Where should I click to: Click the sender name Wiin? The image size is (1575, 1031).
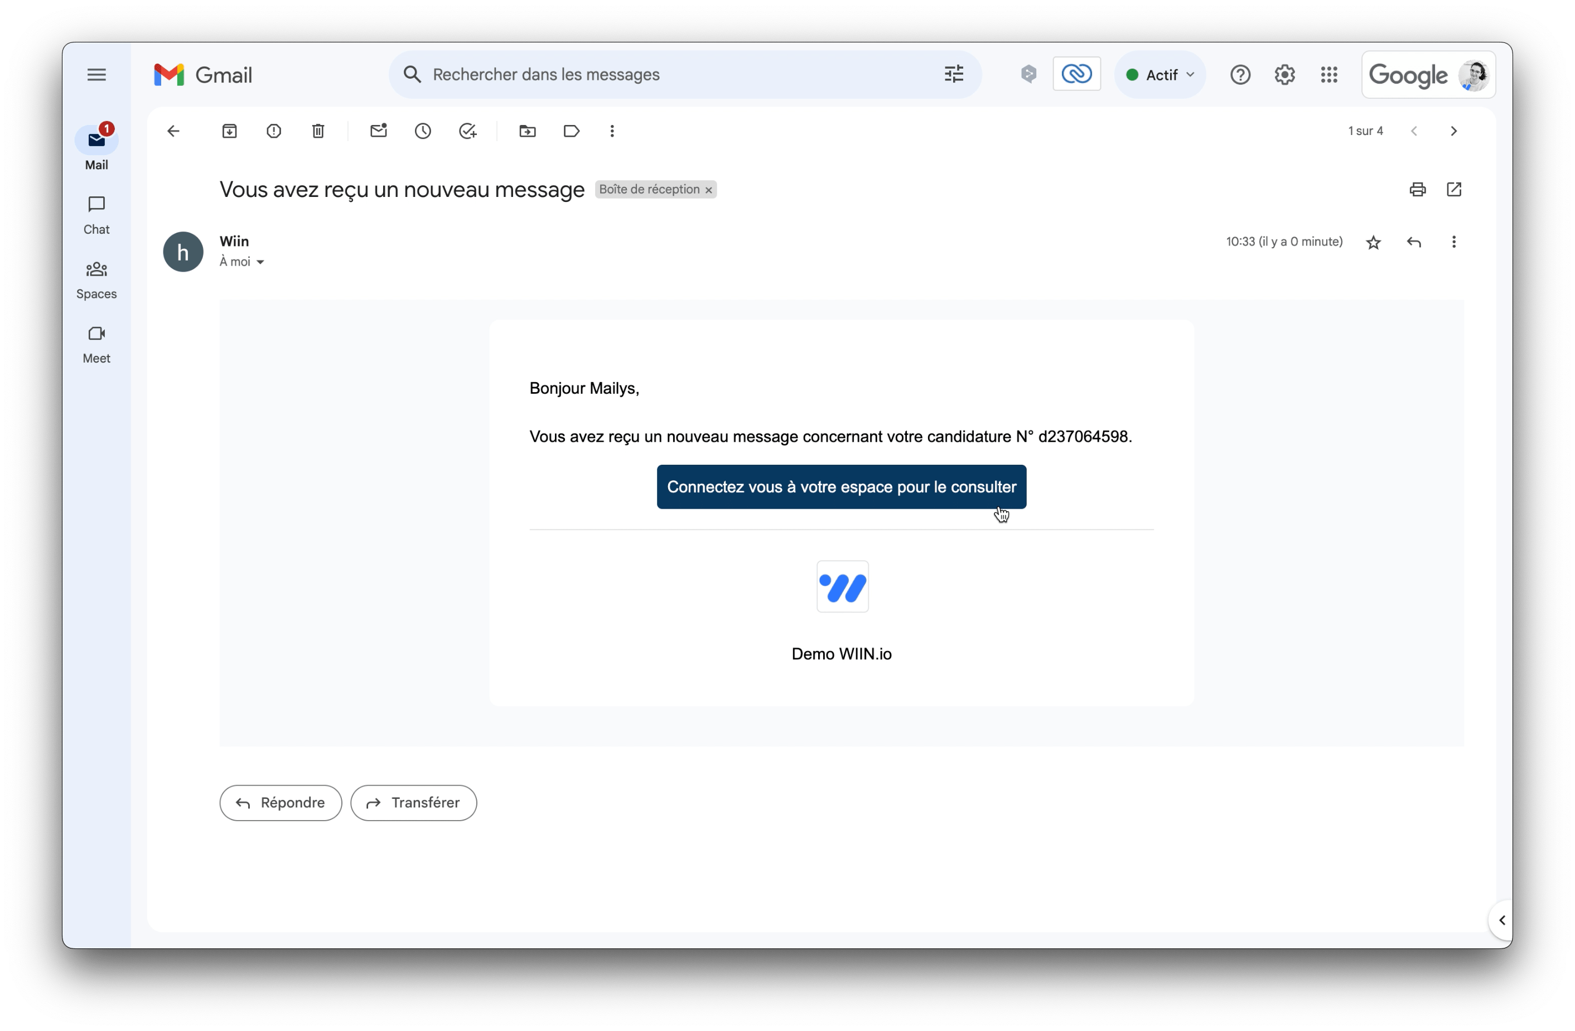(234, 241)
